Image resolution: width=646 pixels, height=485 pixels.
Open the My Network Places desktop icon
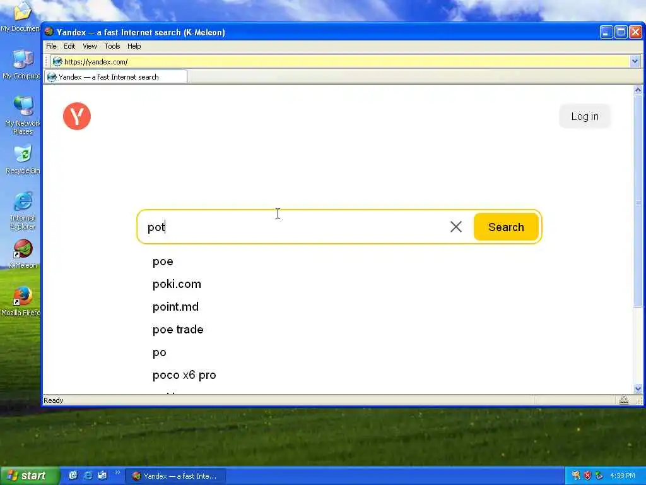pos(22,115)
